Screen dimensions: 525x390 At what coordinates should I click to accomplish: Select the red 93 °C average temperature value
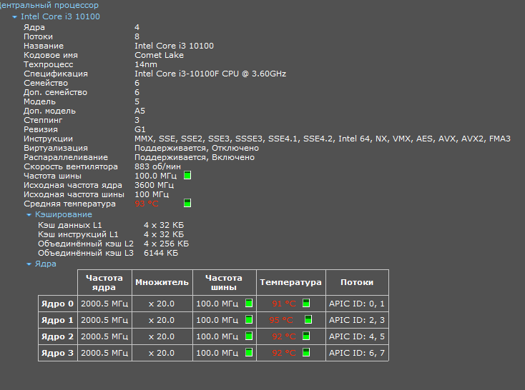pyautogui.click(x=147, y=204)
